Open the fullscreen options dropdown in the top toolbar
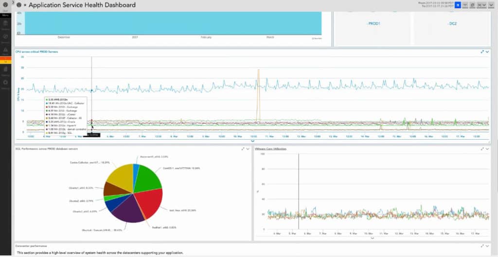 click(482, 5)
